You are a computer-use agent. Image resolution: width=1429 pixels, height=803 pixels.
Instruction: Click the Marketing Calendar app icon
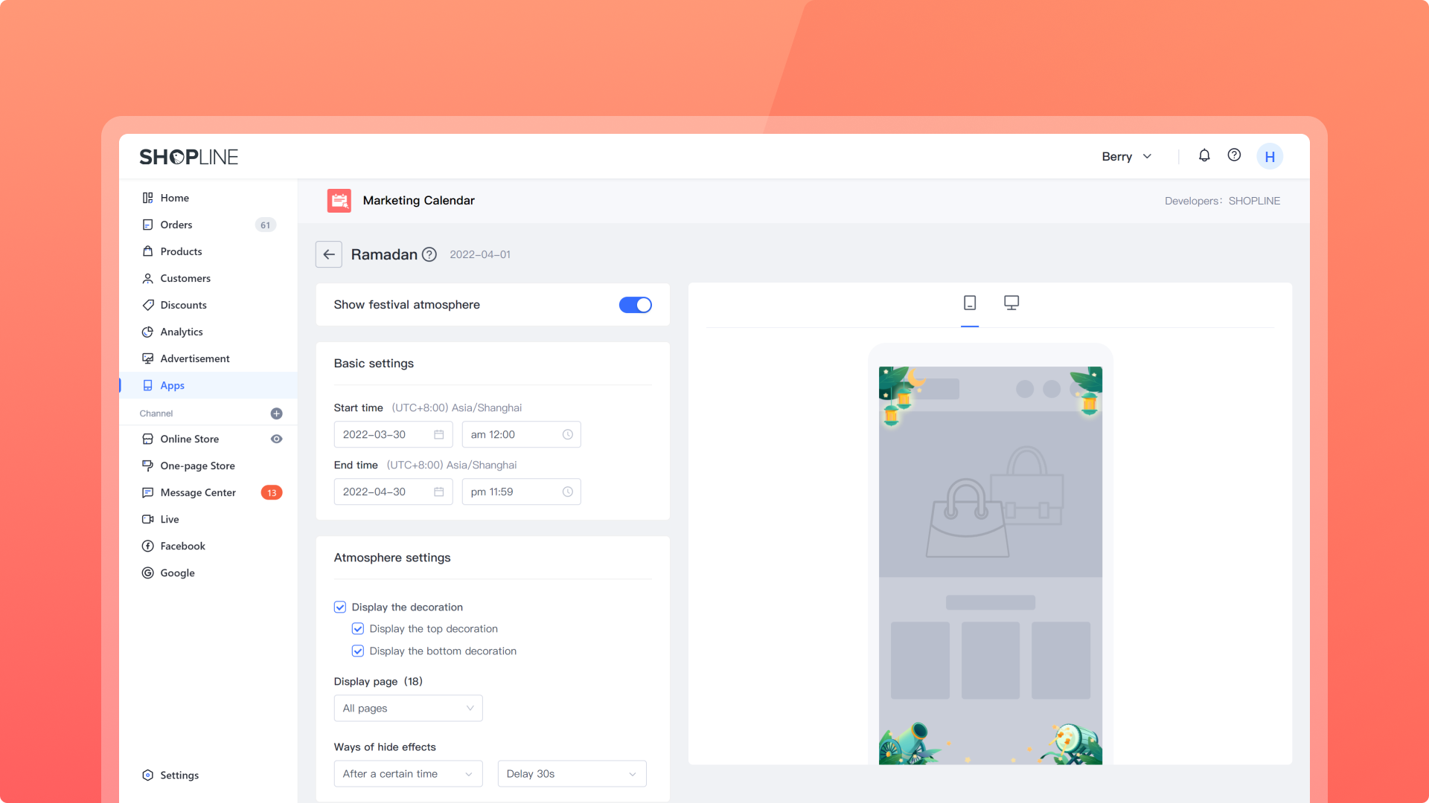(x=339, y=200)
